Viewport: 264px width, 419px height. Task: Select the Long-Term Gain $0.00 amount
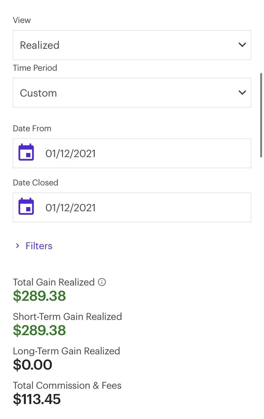(x=32, y=365)
